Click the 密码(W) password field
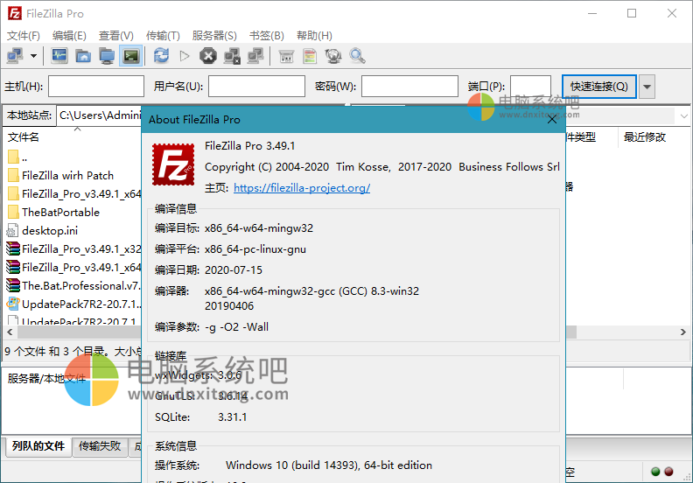693x483 pixels. 409,86
